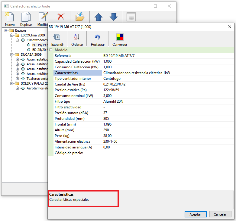236x221 pixels.
Task: Click the Ordenar A-Z sort icon
Action: pos(77,37)
